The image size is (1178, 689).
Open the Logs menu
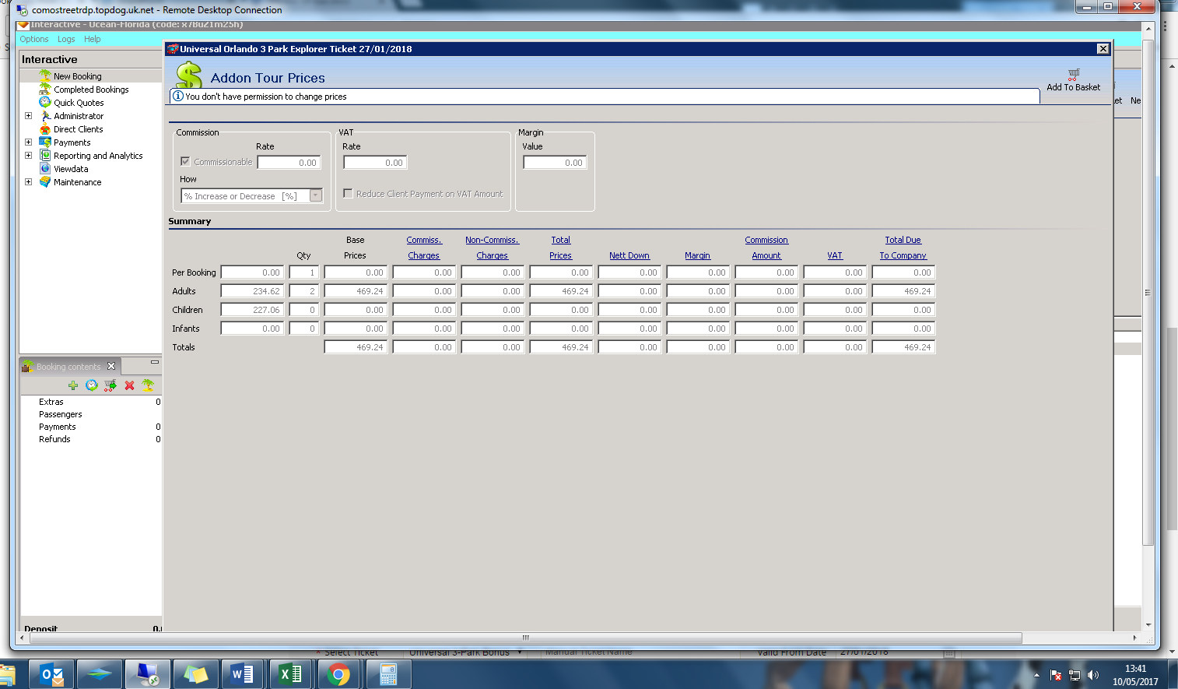(x=66, y=39)
